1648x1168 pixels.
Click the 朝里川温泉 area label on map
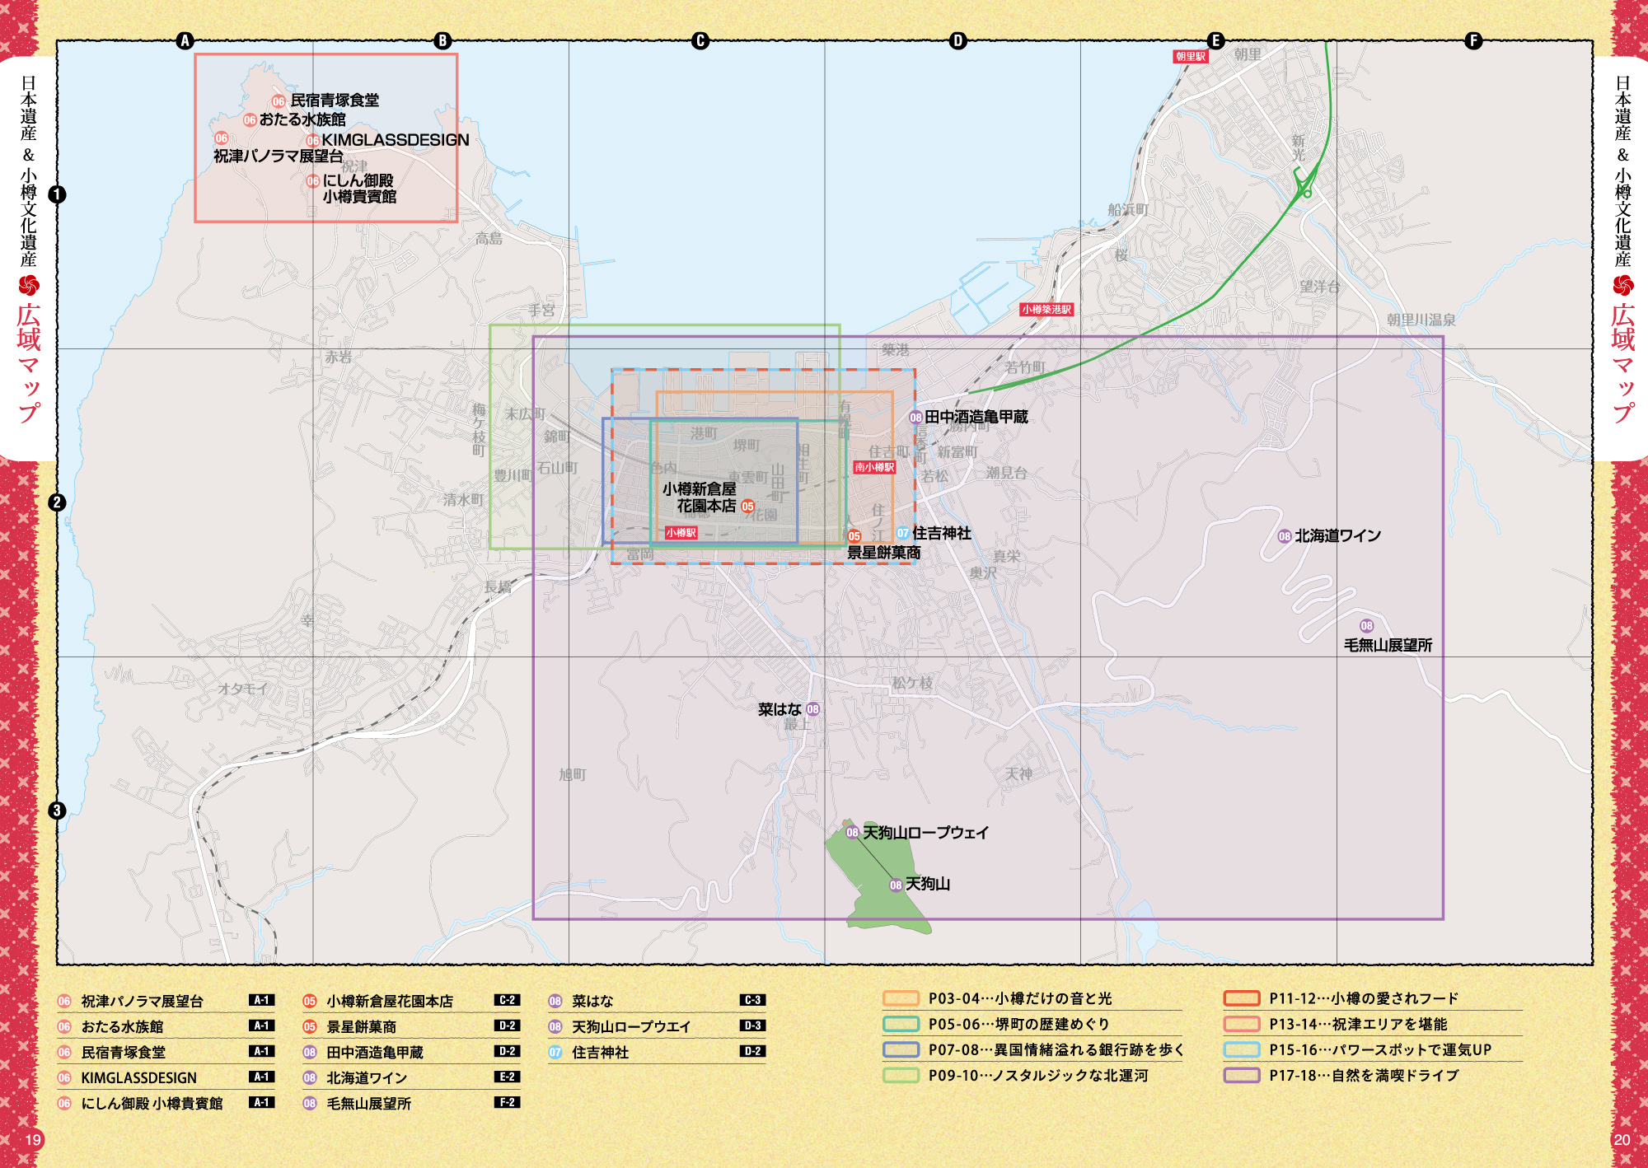[x=1421, y=320]
